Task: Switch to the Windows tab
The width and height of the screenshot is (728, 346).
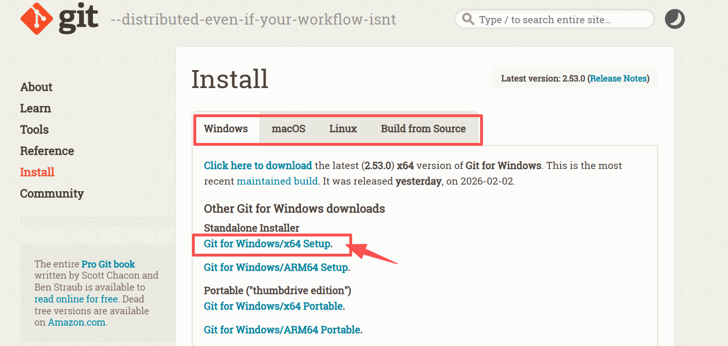Action: pos(226,129)
